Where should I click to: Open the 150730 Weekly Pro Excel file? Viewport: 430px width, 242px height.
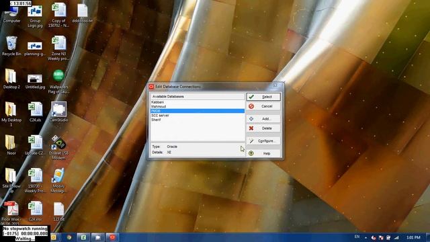point(35,181)
